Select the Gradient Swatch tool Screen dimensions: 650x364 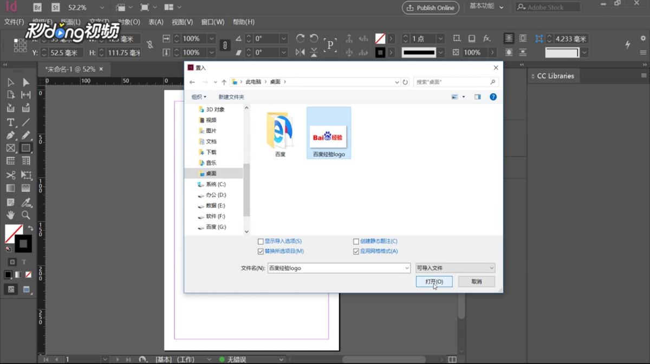coord(10,188)
